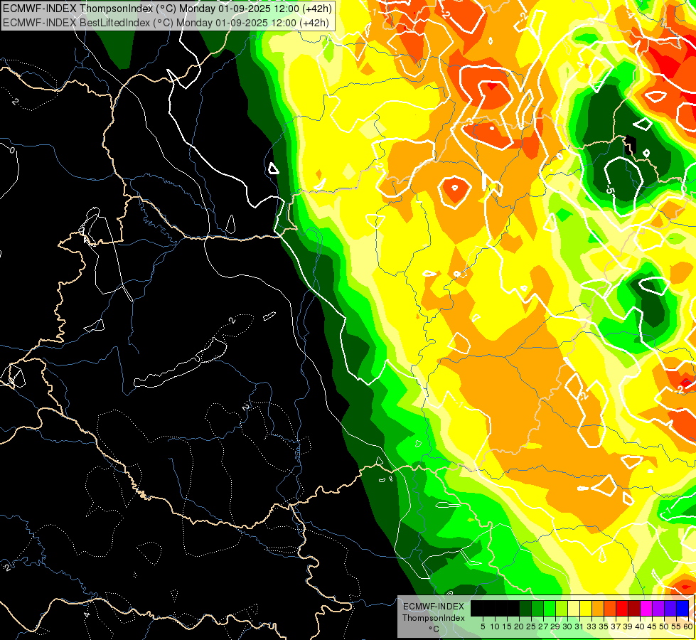Click the legend tick label 40
Viewport: 696px width, 640px height.
pos(640,626)
